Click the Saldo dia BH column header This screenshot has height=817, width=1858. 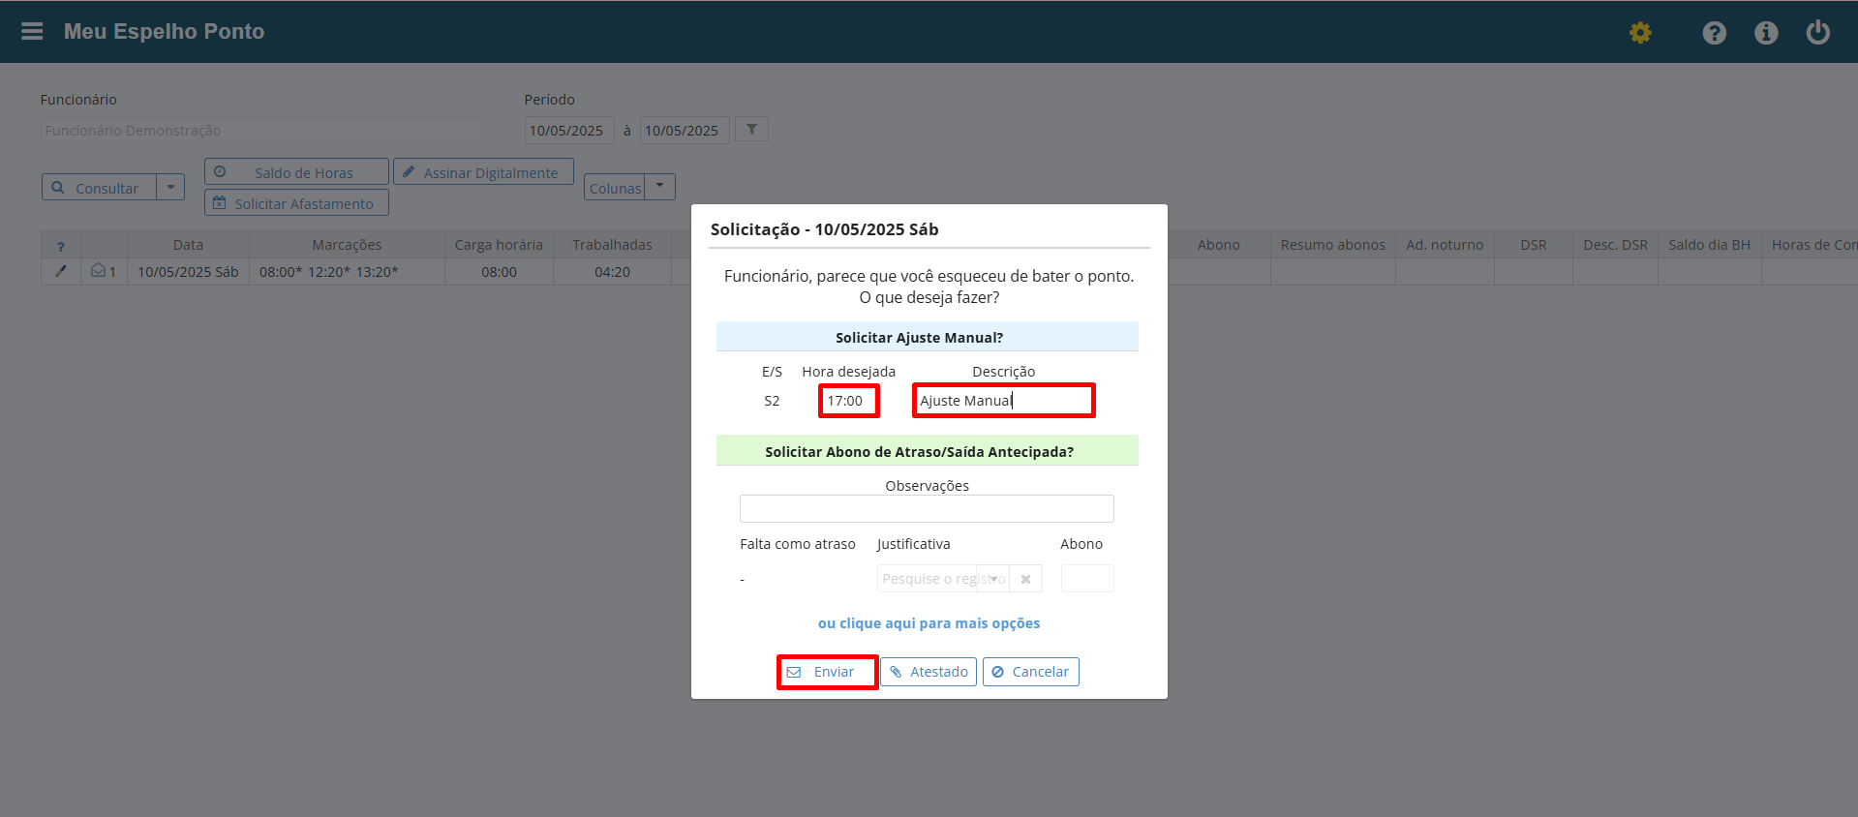[x=1709, y=245]
